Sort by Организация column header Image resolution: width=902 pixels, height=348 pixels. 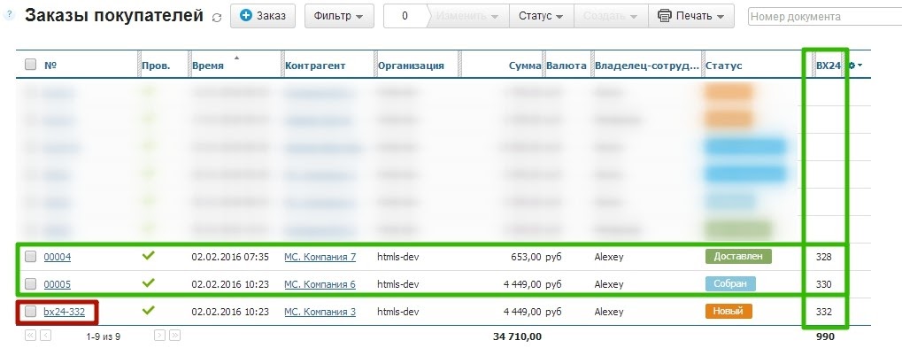pyautogui.click(x=411, y=66)
